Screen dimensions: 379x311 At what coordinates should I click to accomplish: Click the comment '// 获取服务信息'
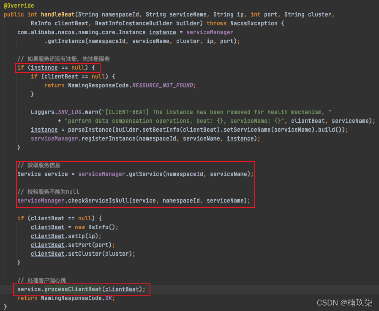(39, 165)
